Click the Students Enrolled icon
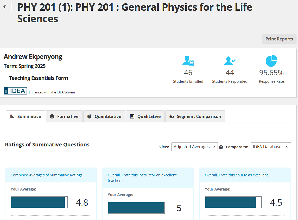 188,61
